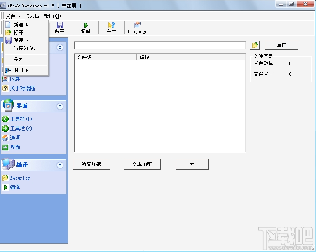Maximize the eBook Workshop window
Image resolution: width=316 pixels, height=252 pixels.
pos(291,4)
